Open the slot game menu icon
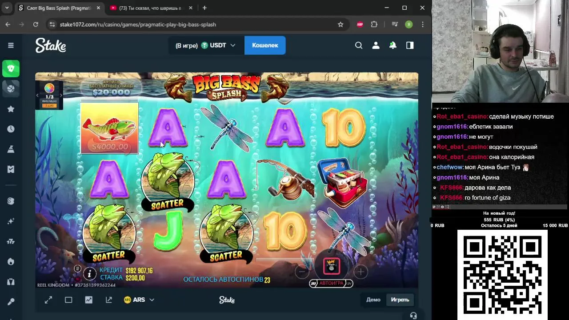The width and height of the screenshot is (569, 320). pos(77,269)
